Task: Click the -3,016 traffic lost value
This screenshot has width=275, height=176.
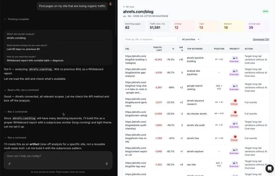Action: [158, 73]
